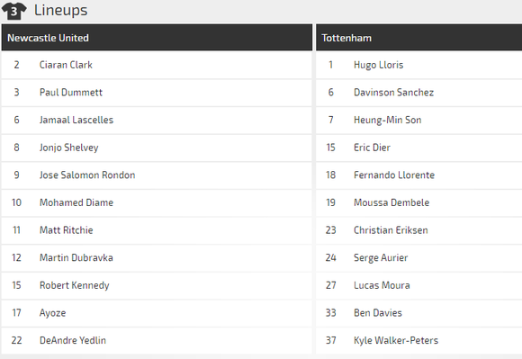
Task: Select the Newcastle United team header
Action: [x=157, y=38]
